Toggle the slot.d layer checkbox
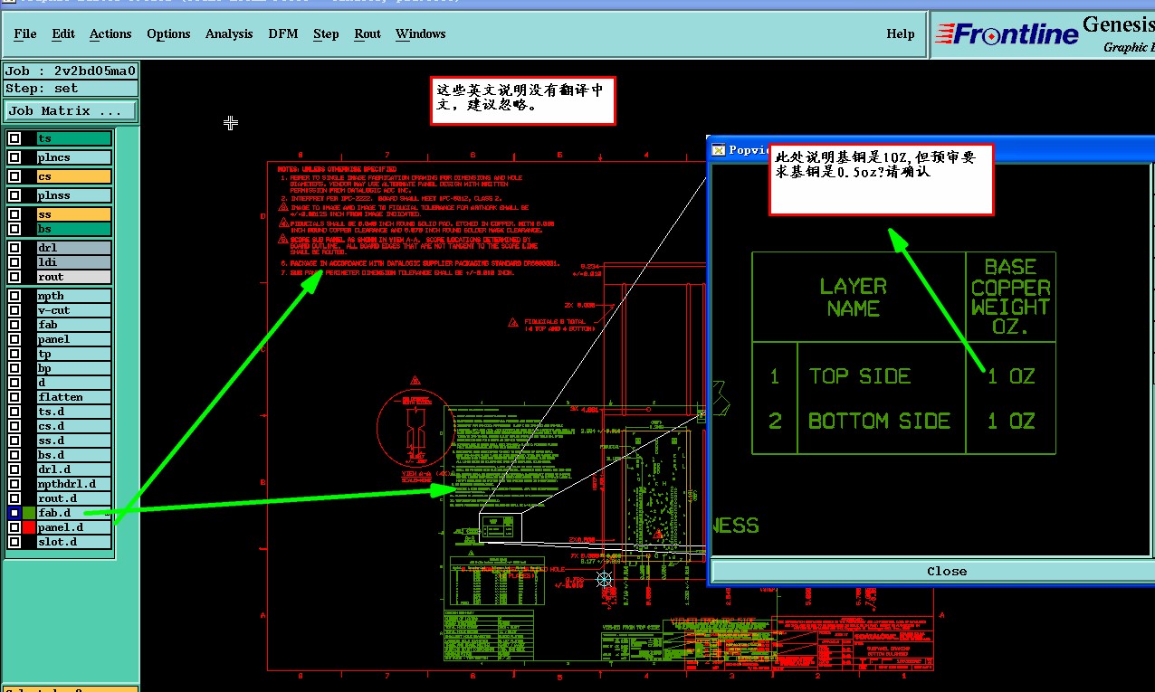The width and height of the screenshot is (1155, 692). (14, 542)
